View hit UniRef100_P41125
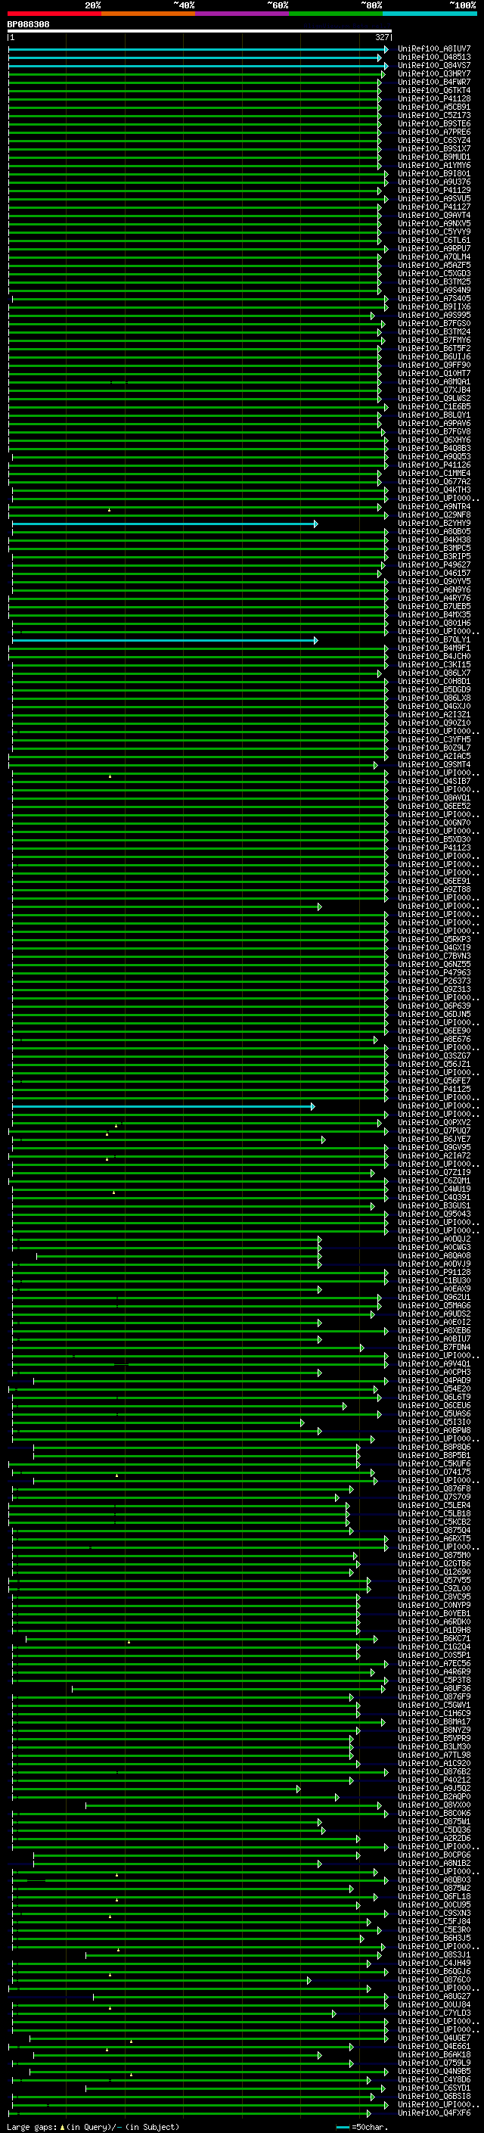 [434, 1089]
